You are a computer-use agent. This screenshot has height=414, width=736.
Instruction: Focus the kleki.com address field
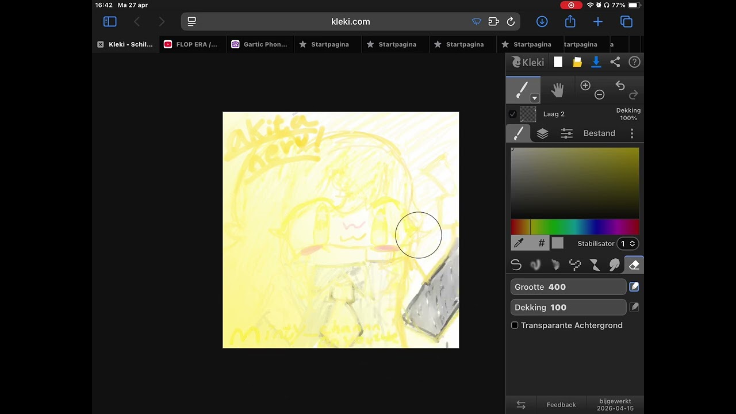point(351,22)
